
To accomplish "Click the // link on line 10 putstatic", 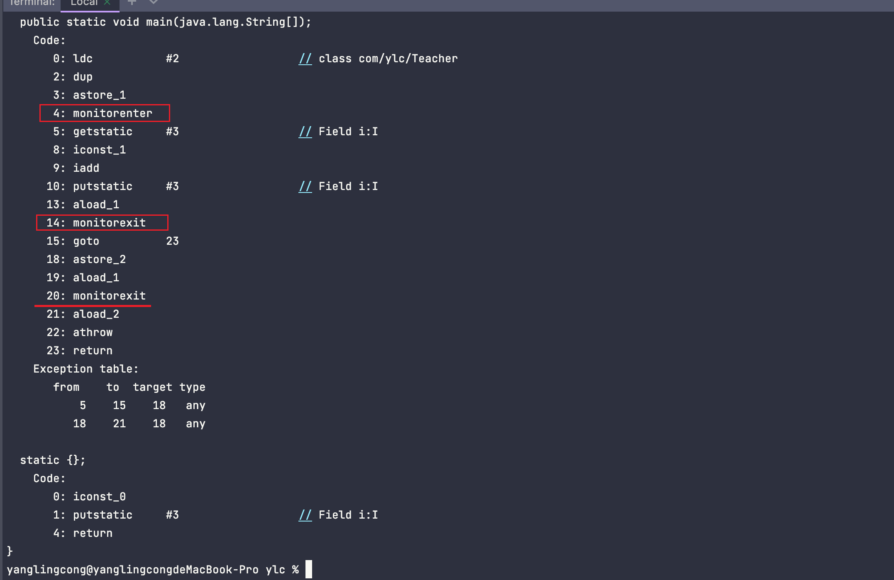I will pos(305,187).
